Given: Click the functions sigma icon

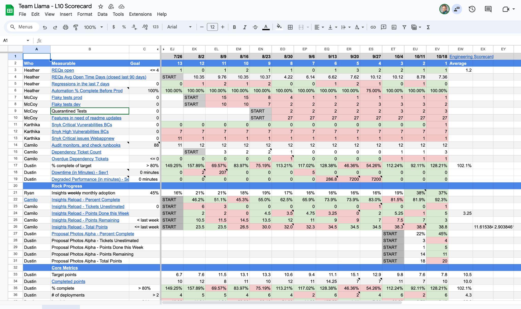Looking at the screenshot, I should point(428,27).
